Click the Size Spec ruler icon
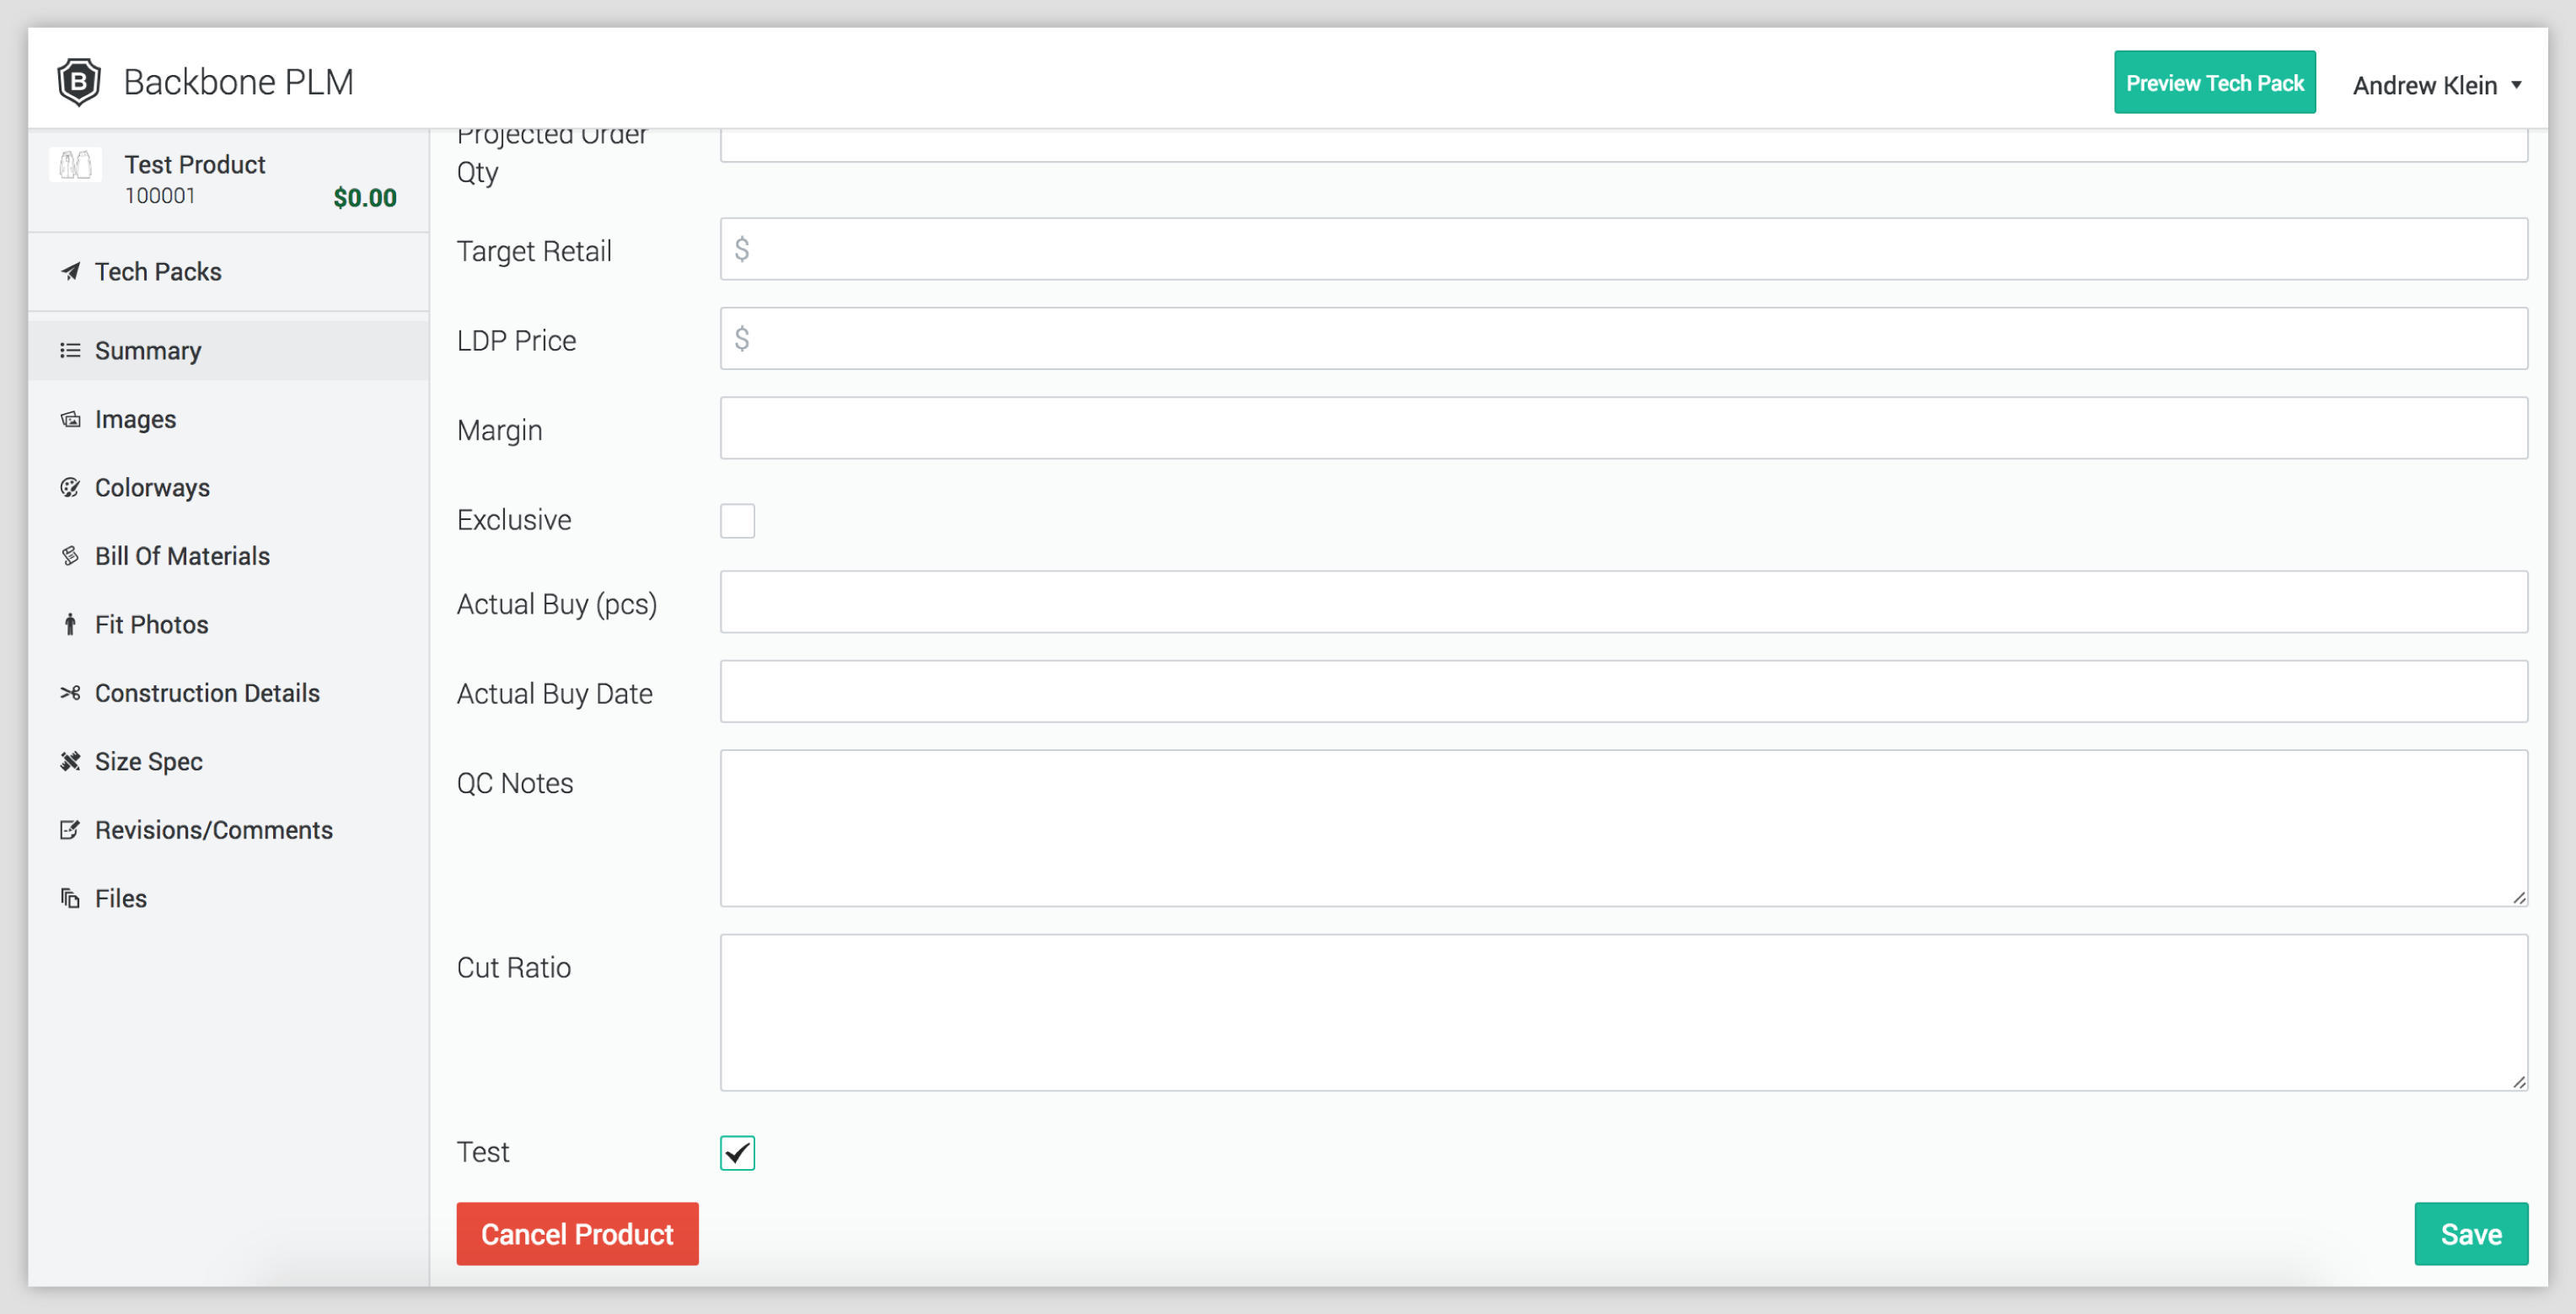The height and width of the screenshot is (1314, 2576). tap(70, 761)
